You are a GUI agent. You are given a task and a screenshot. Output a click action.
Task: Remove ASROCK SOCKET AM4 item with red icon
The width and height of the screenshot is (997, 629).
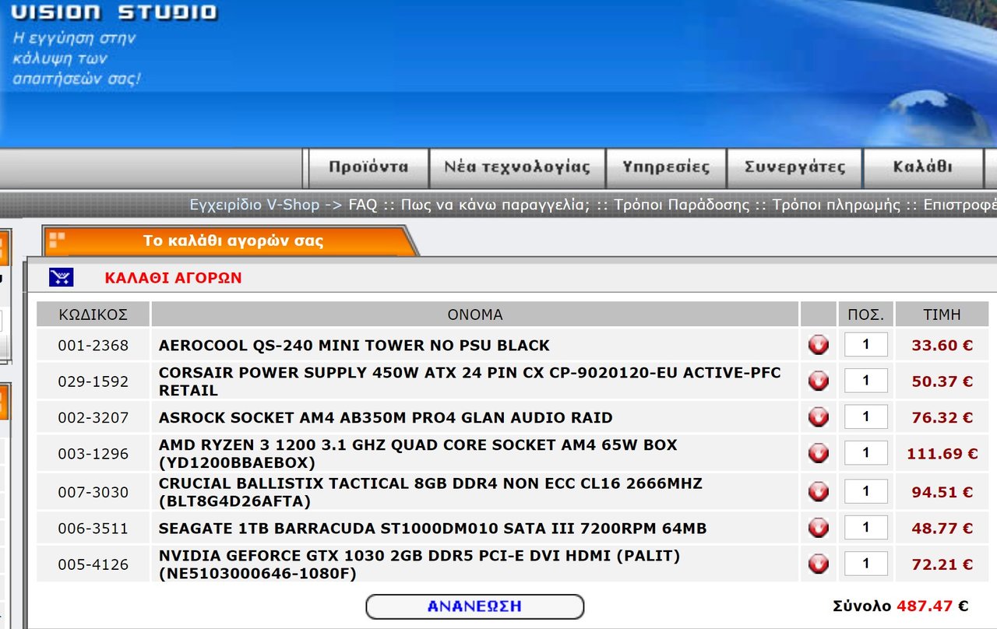point(819,417)
